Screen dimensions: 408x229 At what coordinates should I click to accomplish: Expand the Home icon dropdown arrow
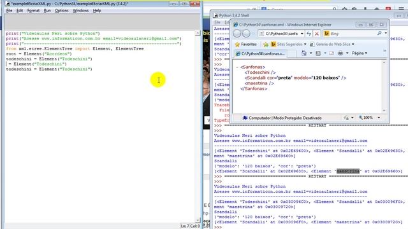310,53
